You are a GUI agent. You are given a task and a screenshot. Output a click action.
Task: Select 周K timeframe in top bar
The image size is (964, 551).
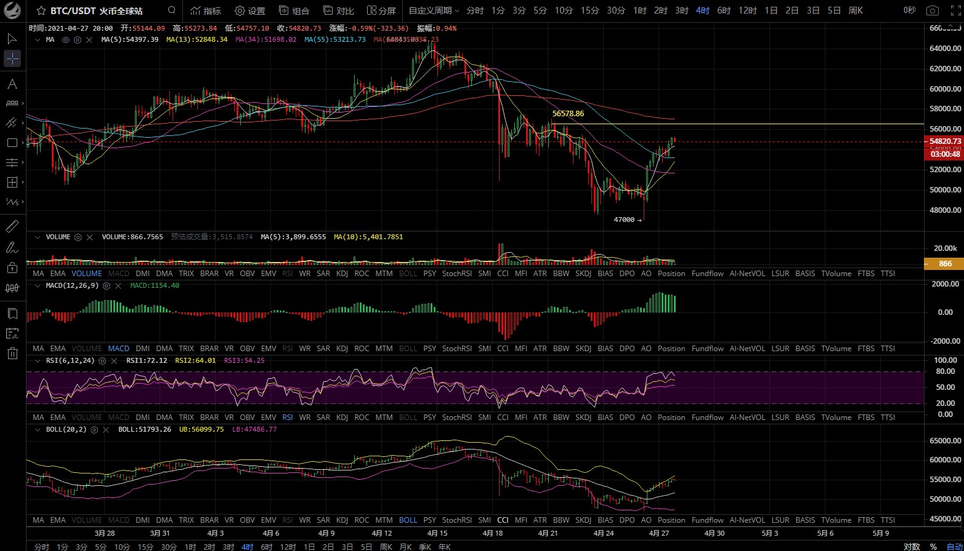point(856,10)
